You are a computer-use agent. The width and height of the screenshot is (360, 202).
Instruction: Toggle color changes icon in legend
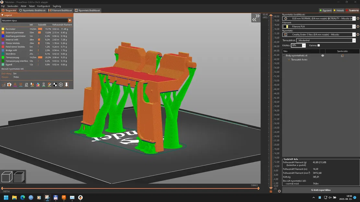(38, 84)
